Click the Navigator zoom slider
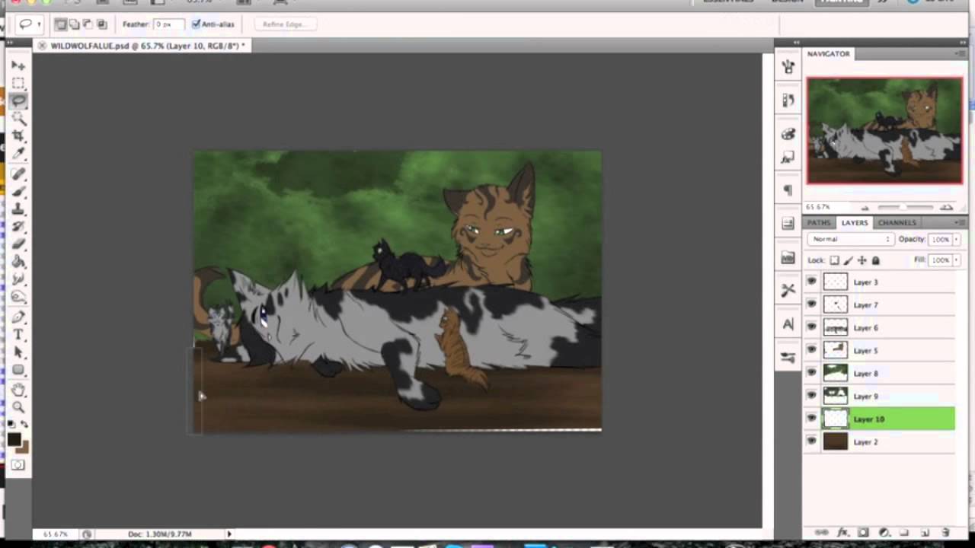Viewport: 975px width, 548px height. click(x=905, y=207)
